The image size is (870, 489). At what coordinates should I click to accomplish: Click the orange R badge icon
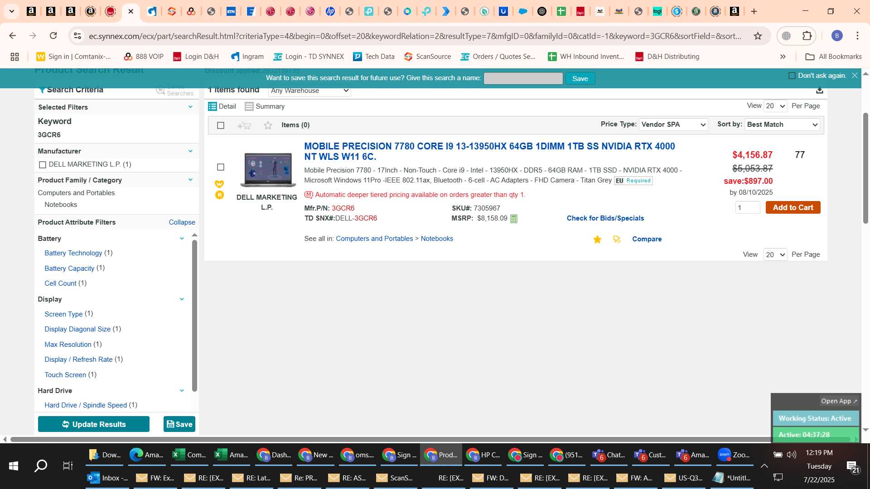(219, 195)
